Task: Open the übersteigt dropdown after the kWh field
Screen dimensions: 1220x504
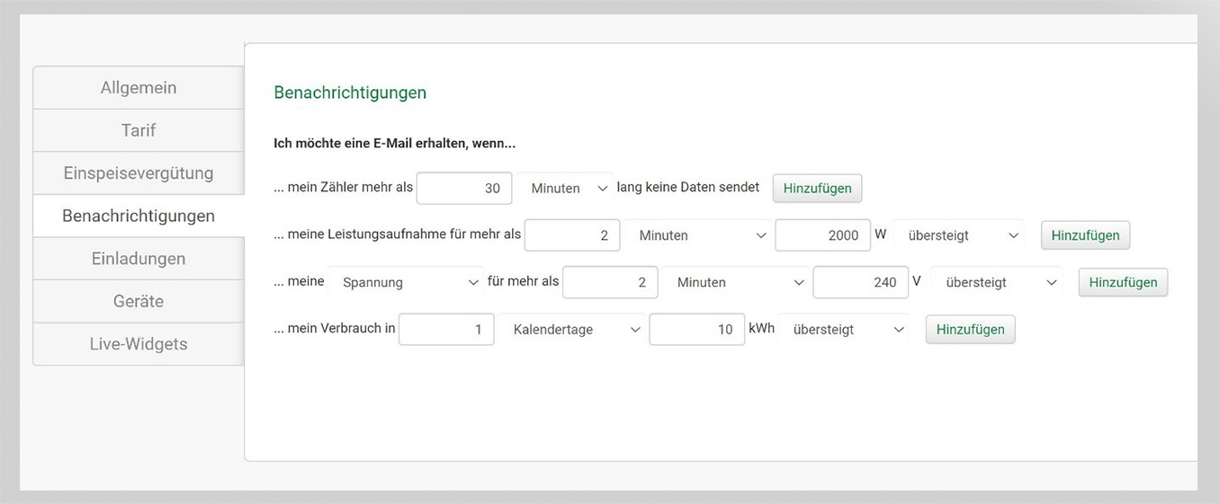Action: [847, 330]
